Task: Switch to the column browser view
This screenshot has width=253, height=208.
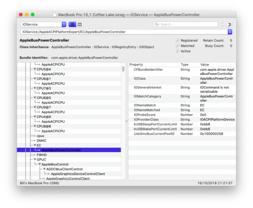Action: tap(80, 25)
